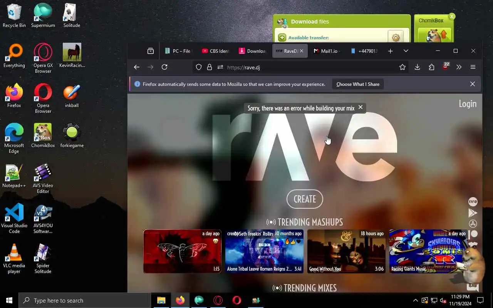
Task: Click the CREATE button
Action: click(305, 199)
